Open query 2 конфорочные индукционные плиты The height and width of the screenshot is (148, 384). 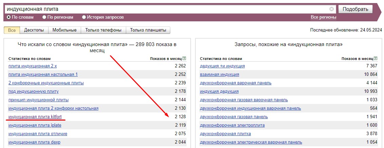(x=46, y=83)
